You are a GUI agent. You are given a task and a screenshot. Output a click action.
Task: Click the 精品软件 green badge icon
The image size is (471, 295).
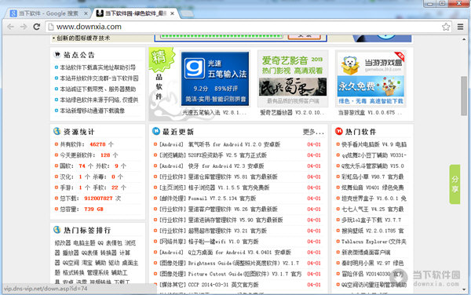(x=162, y=60)
